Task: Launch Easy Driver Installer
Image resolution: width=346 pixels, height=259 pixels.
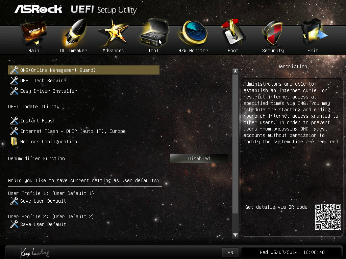Action: click(49, 91)
